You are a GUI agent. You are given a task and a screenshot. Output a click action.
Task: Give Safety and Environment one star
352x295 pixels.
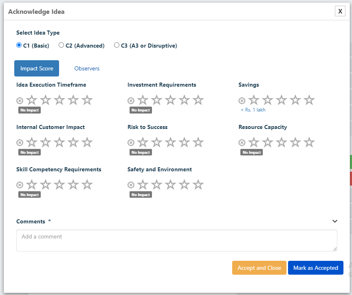tap(143, 185)
